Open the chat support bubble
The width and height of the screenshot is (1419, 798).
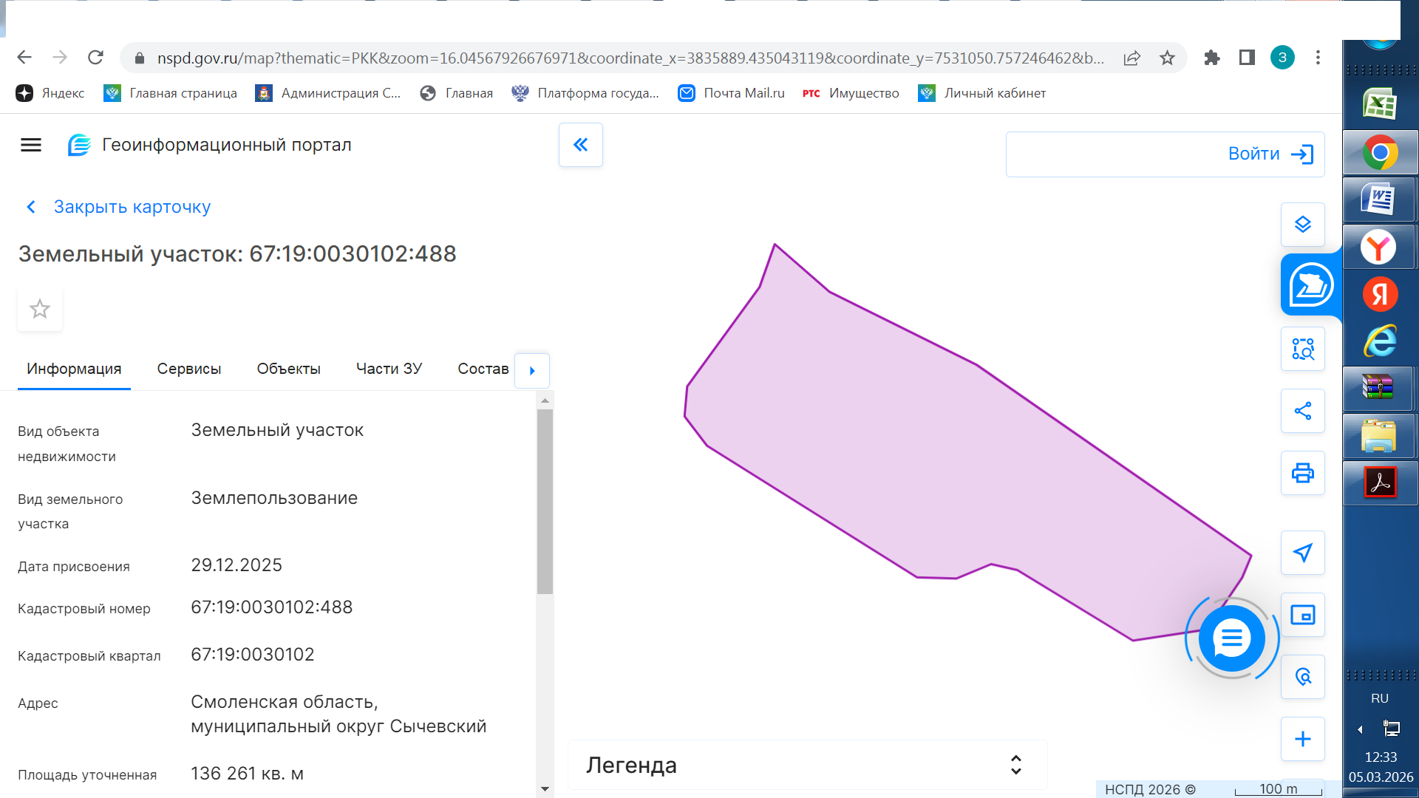(1231, 638)
